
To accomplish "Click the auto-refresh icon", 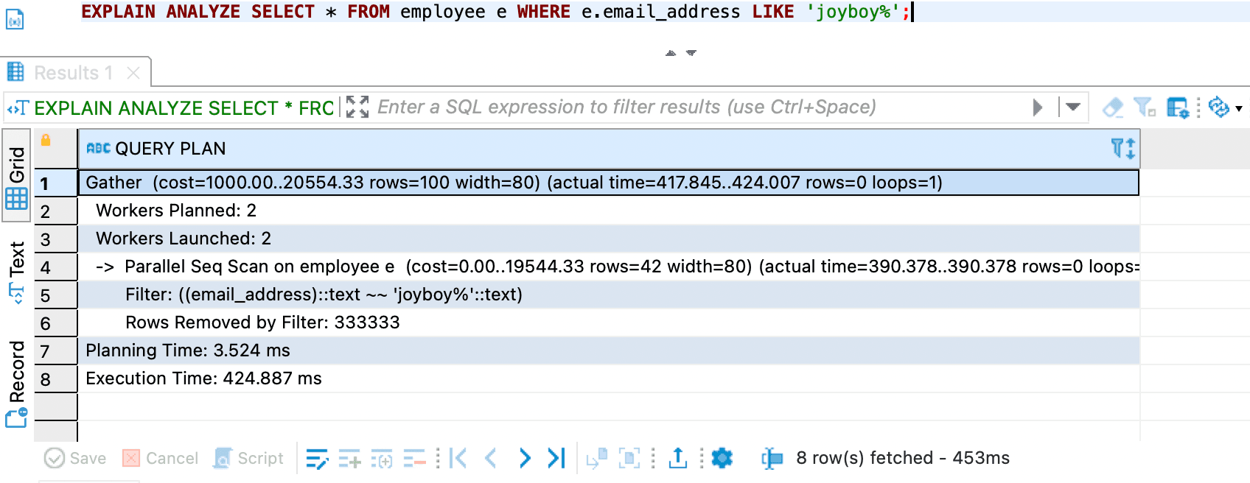I will [x=1219, y=107].
